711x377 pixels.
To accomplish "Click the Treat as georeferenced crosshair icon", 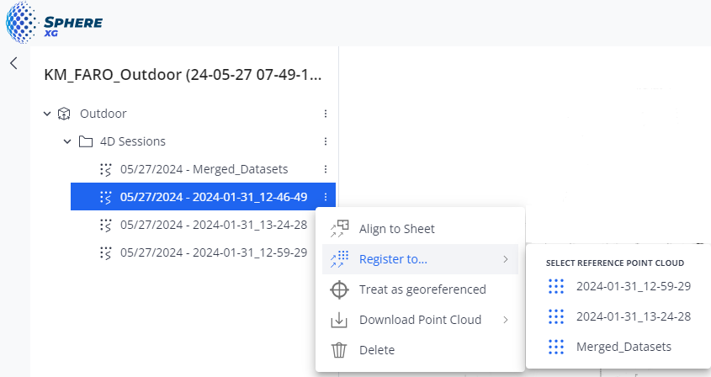I will (x=339, y=289).
